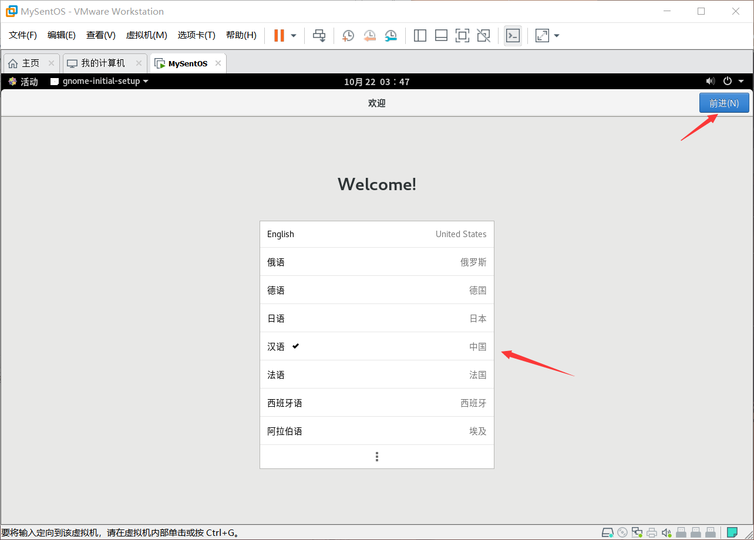Open the console view icon

tap(513, 36)
